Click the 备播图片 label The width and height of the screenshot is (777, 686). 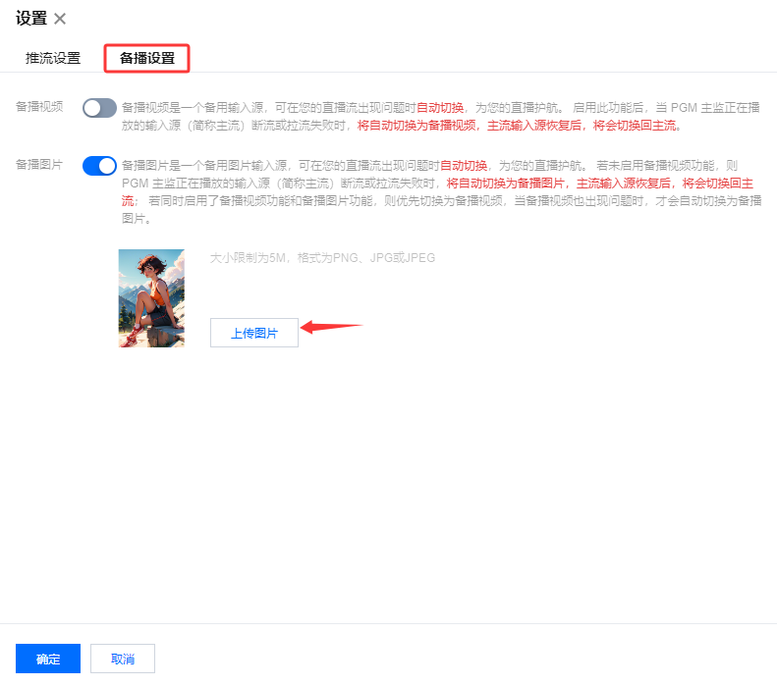[39, 164]
